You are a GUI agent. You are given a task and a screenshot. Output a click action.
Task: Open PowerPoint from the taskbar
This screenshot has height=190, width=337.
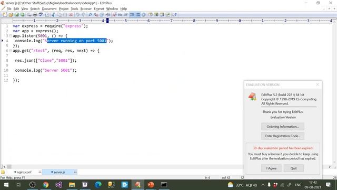(x=151, y=185)
